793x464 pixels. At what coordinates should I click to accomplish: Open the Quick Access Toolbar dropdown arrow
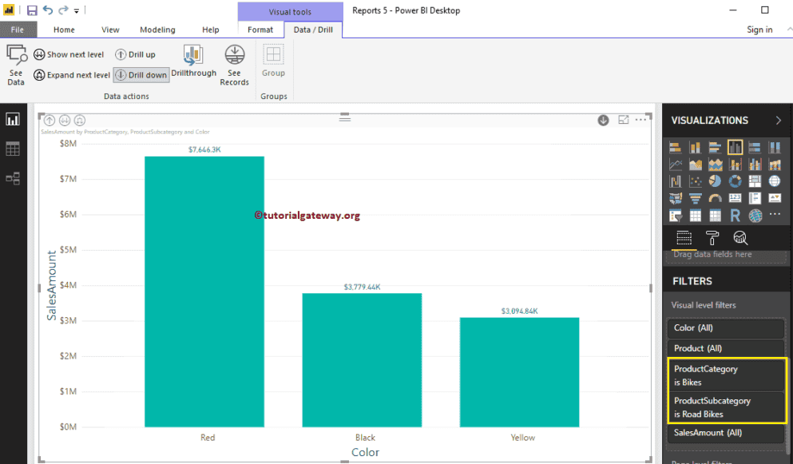click(77, 10)
